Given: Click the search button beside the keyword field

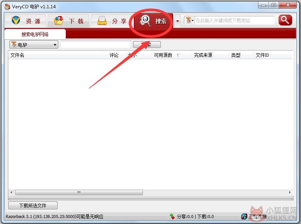Looking at the screenshot, I should pos(147,44).
